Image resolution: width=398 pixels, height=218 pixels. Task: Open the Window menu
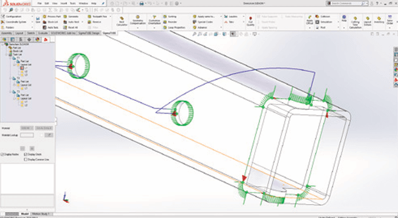coord(83,3)
